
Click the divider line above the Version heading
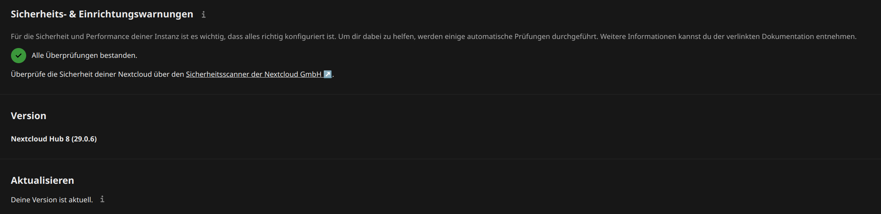click(440, 94)
